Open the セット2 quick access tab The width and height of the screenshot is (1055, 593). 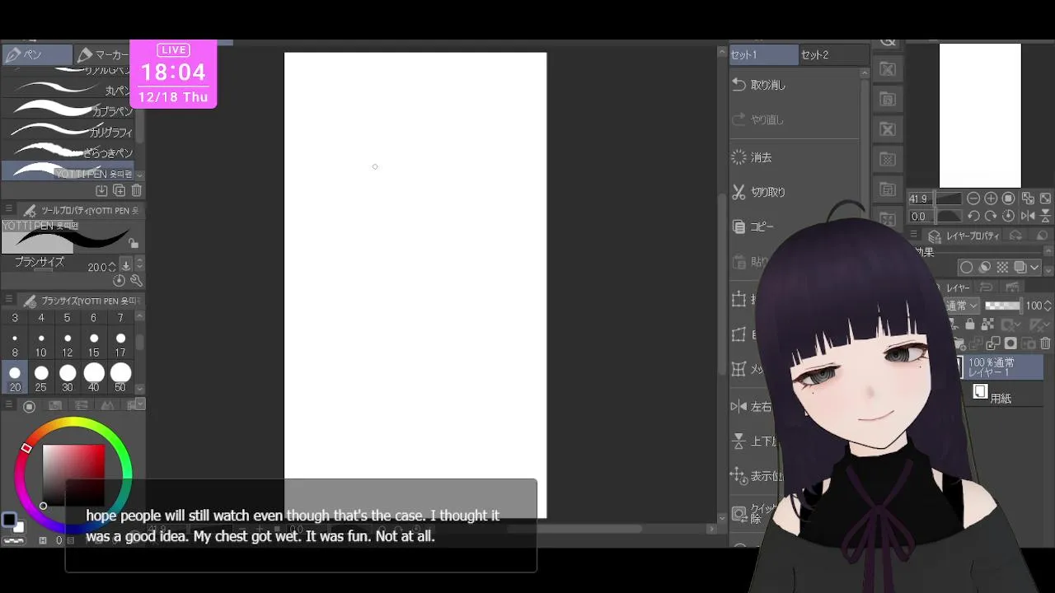tap(834, 55)
